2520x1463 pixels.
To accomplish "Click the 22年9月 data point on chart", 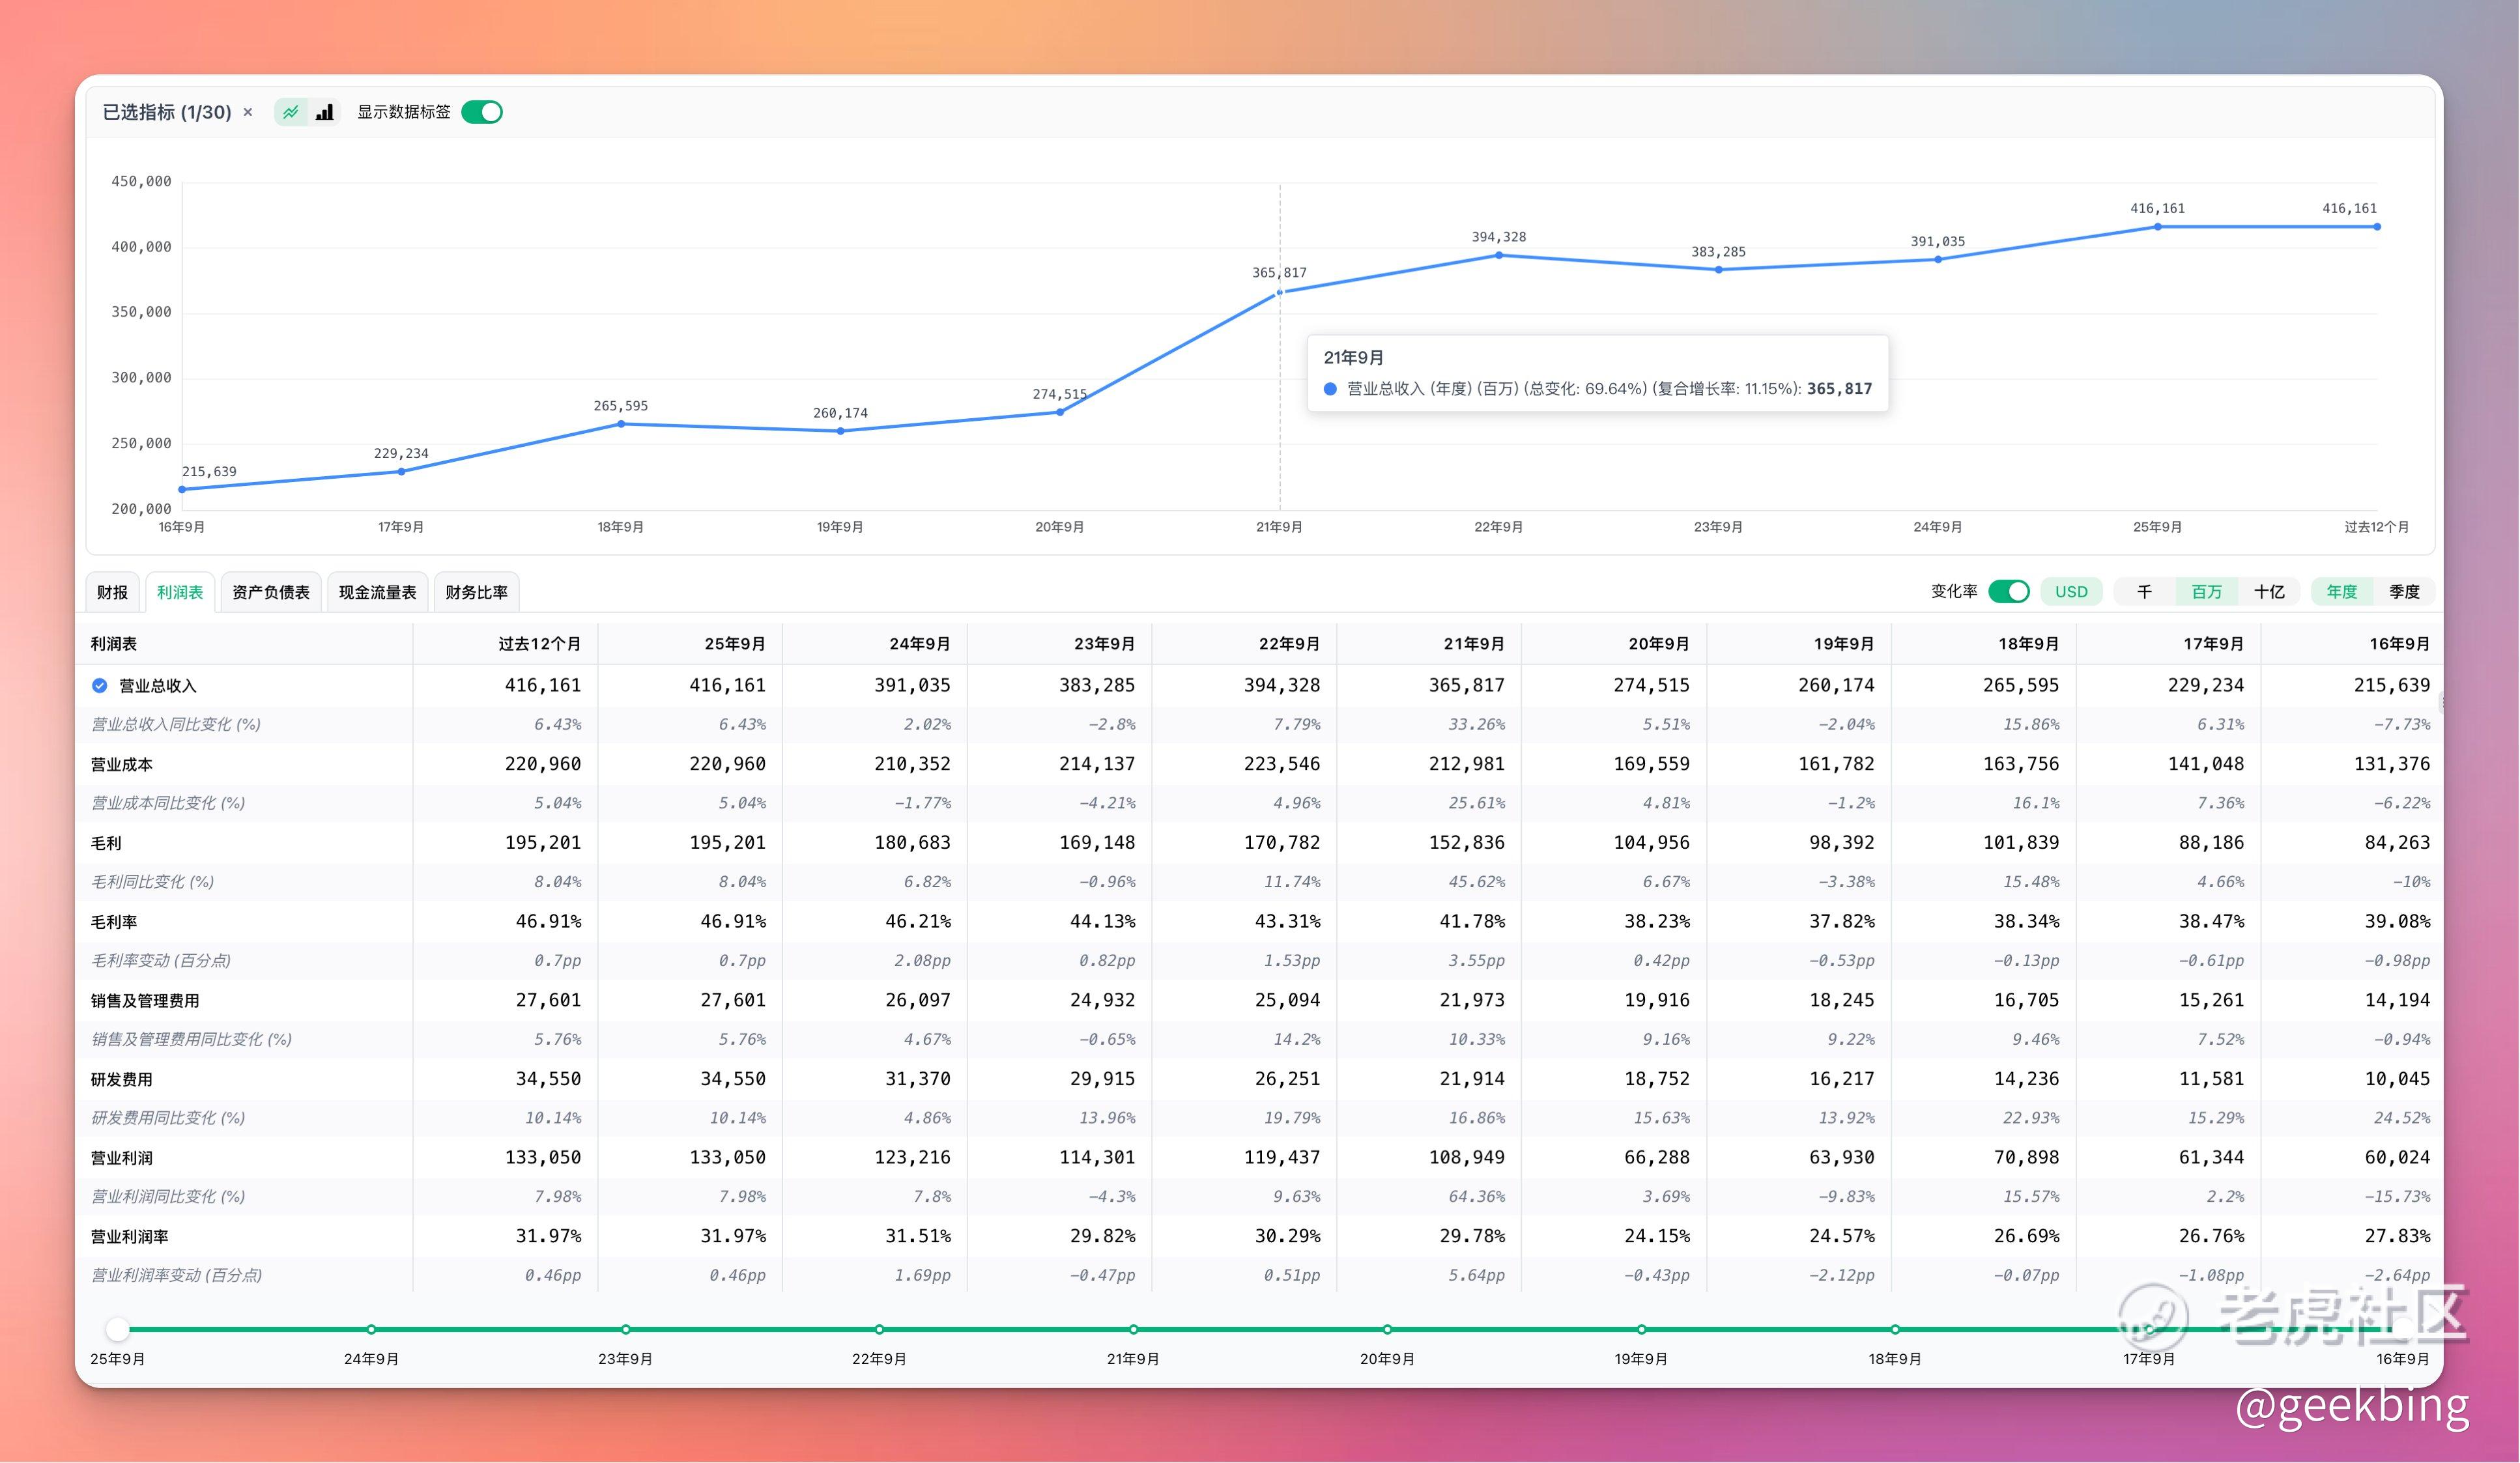I will click(x=1498, y=256).
